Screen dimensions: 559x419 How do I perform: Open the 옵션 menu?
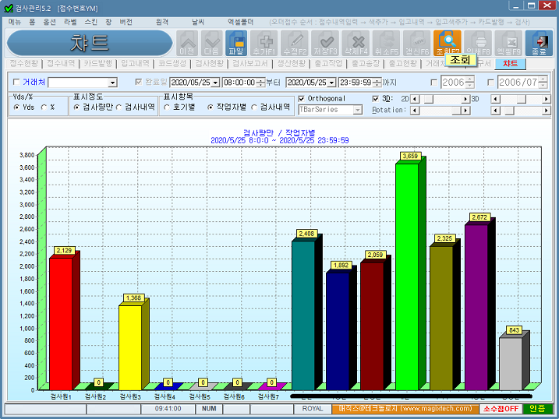click(50, 22)
